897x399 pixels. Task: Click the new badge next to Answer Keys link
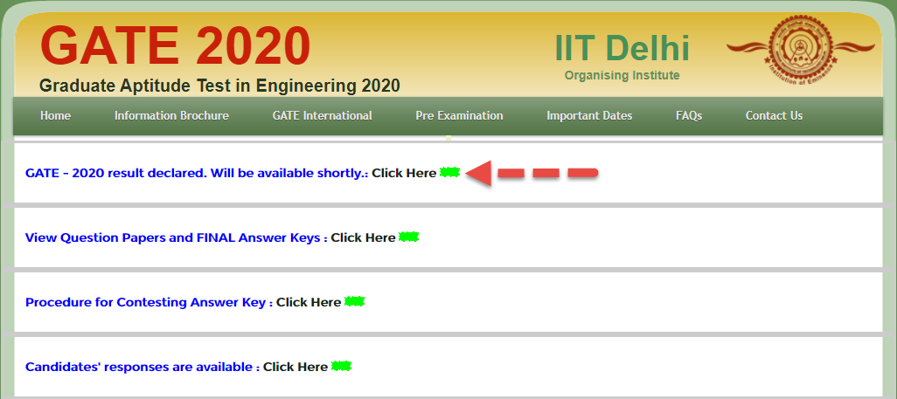click(x=408, y=237)
